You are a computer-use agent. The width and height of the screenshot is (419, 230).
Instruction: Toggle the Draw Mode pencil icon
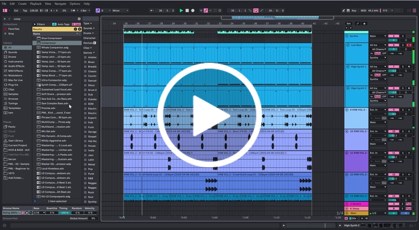click(344, 10)
